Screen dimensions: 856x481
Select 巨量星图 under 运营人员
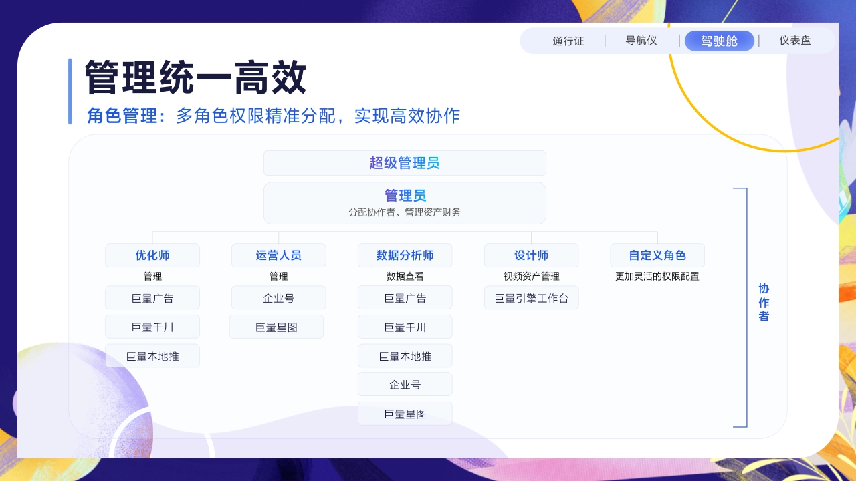click(x=278, y=327)
